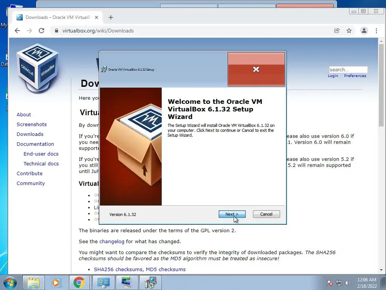Image resolution: width=386 pixels, height=290 pixels.
Task: Reload the VirtualBox downloads page
Action: pyautogui.click(x=41, y=31)
